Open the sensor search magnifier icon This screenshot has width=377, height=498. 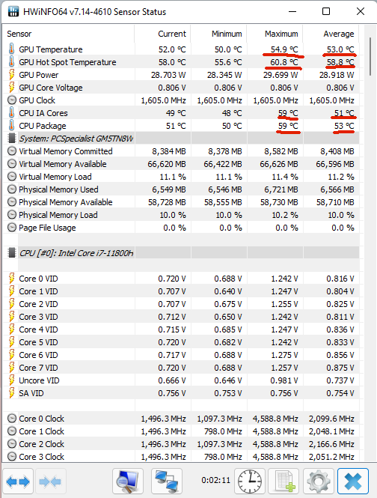(128, 482)
